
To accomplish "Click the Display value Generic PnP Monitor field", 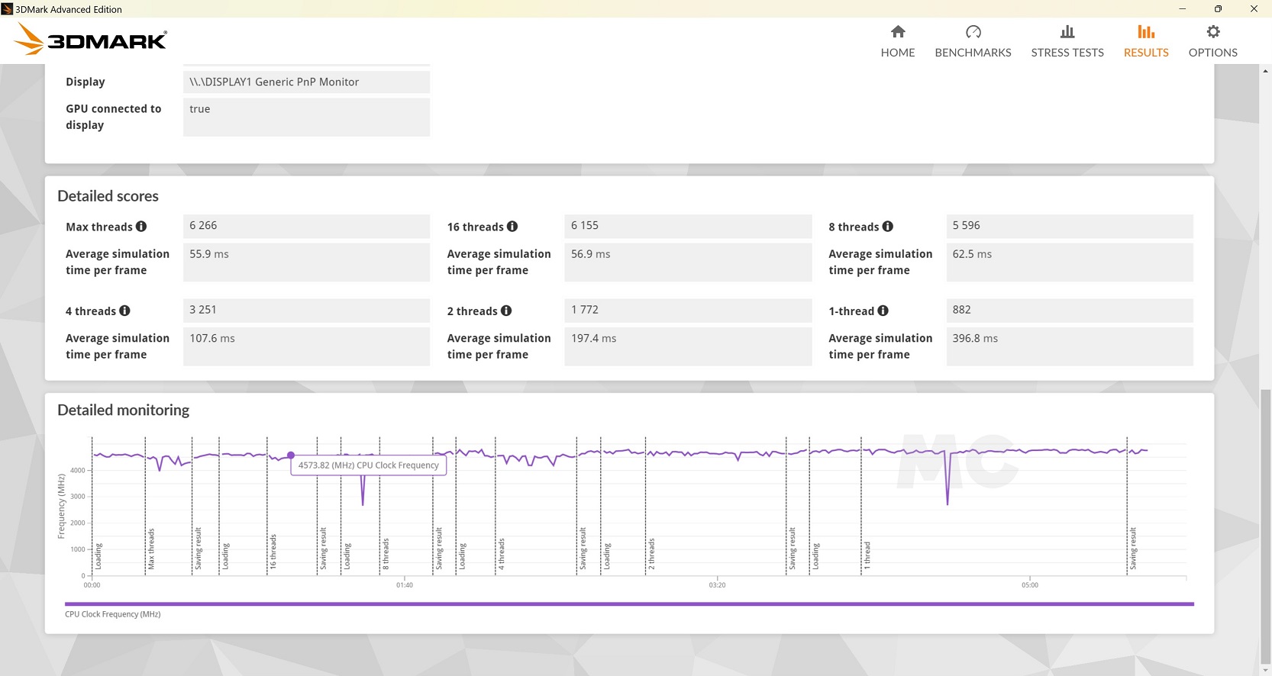I will pyautogui.click(x=306, y=82).
